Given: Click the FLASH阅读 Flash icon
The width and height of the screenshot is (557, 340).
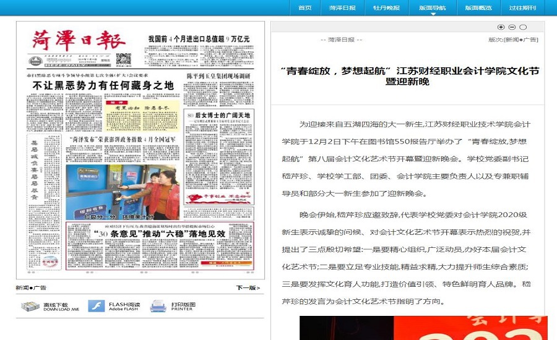Looking at the screenshot, I should pyautogui.click(x=97, y=306).
